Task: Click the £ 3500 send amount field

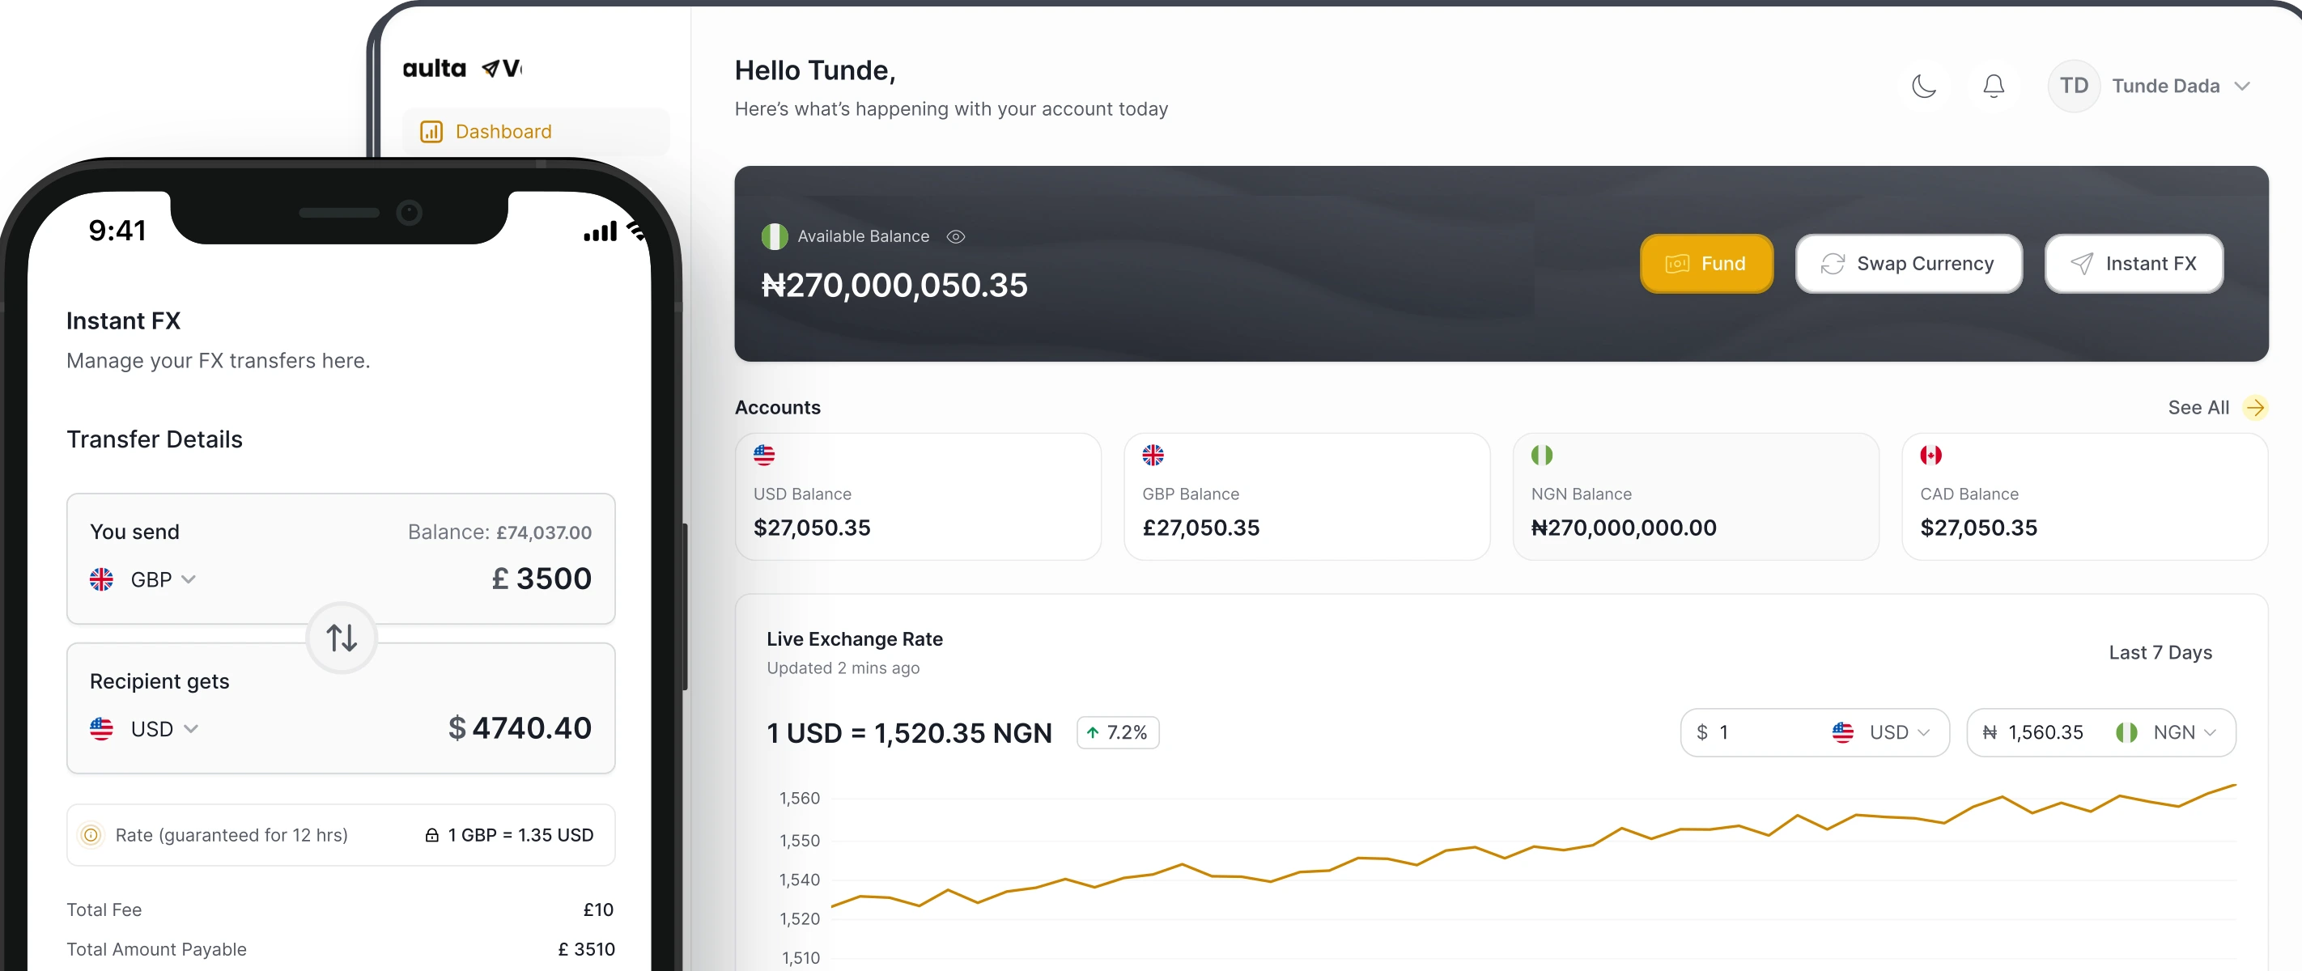Action: (x=542, y=579)
